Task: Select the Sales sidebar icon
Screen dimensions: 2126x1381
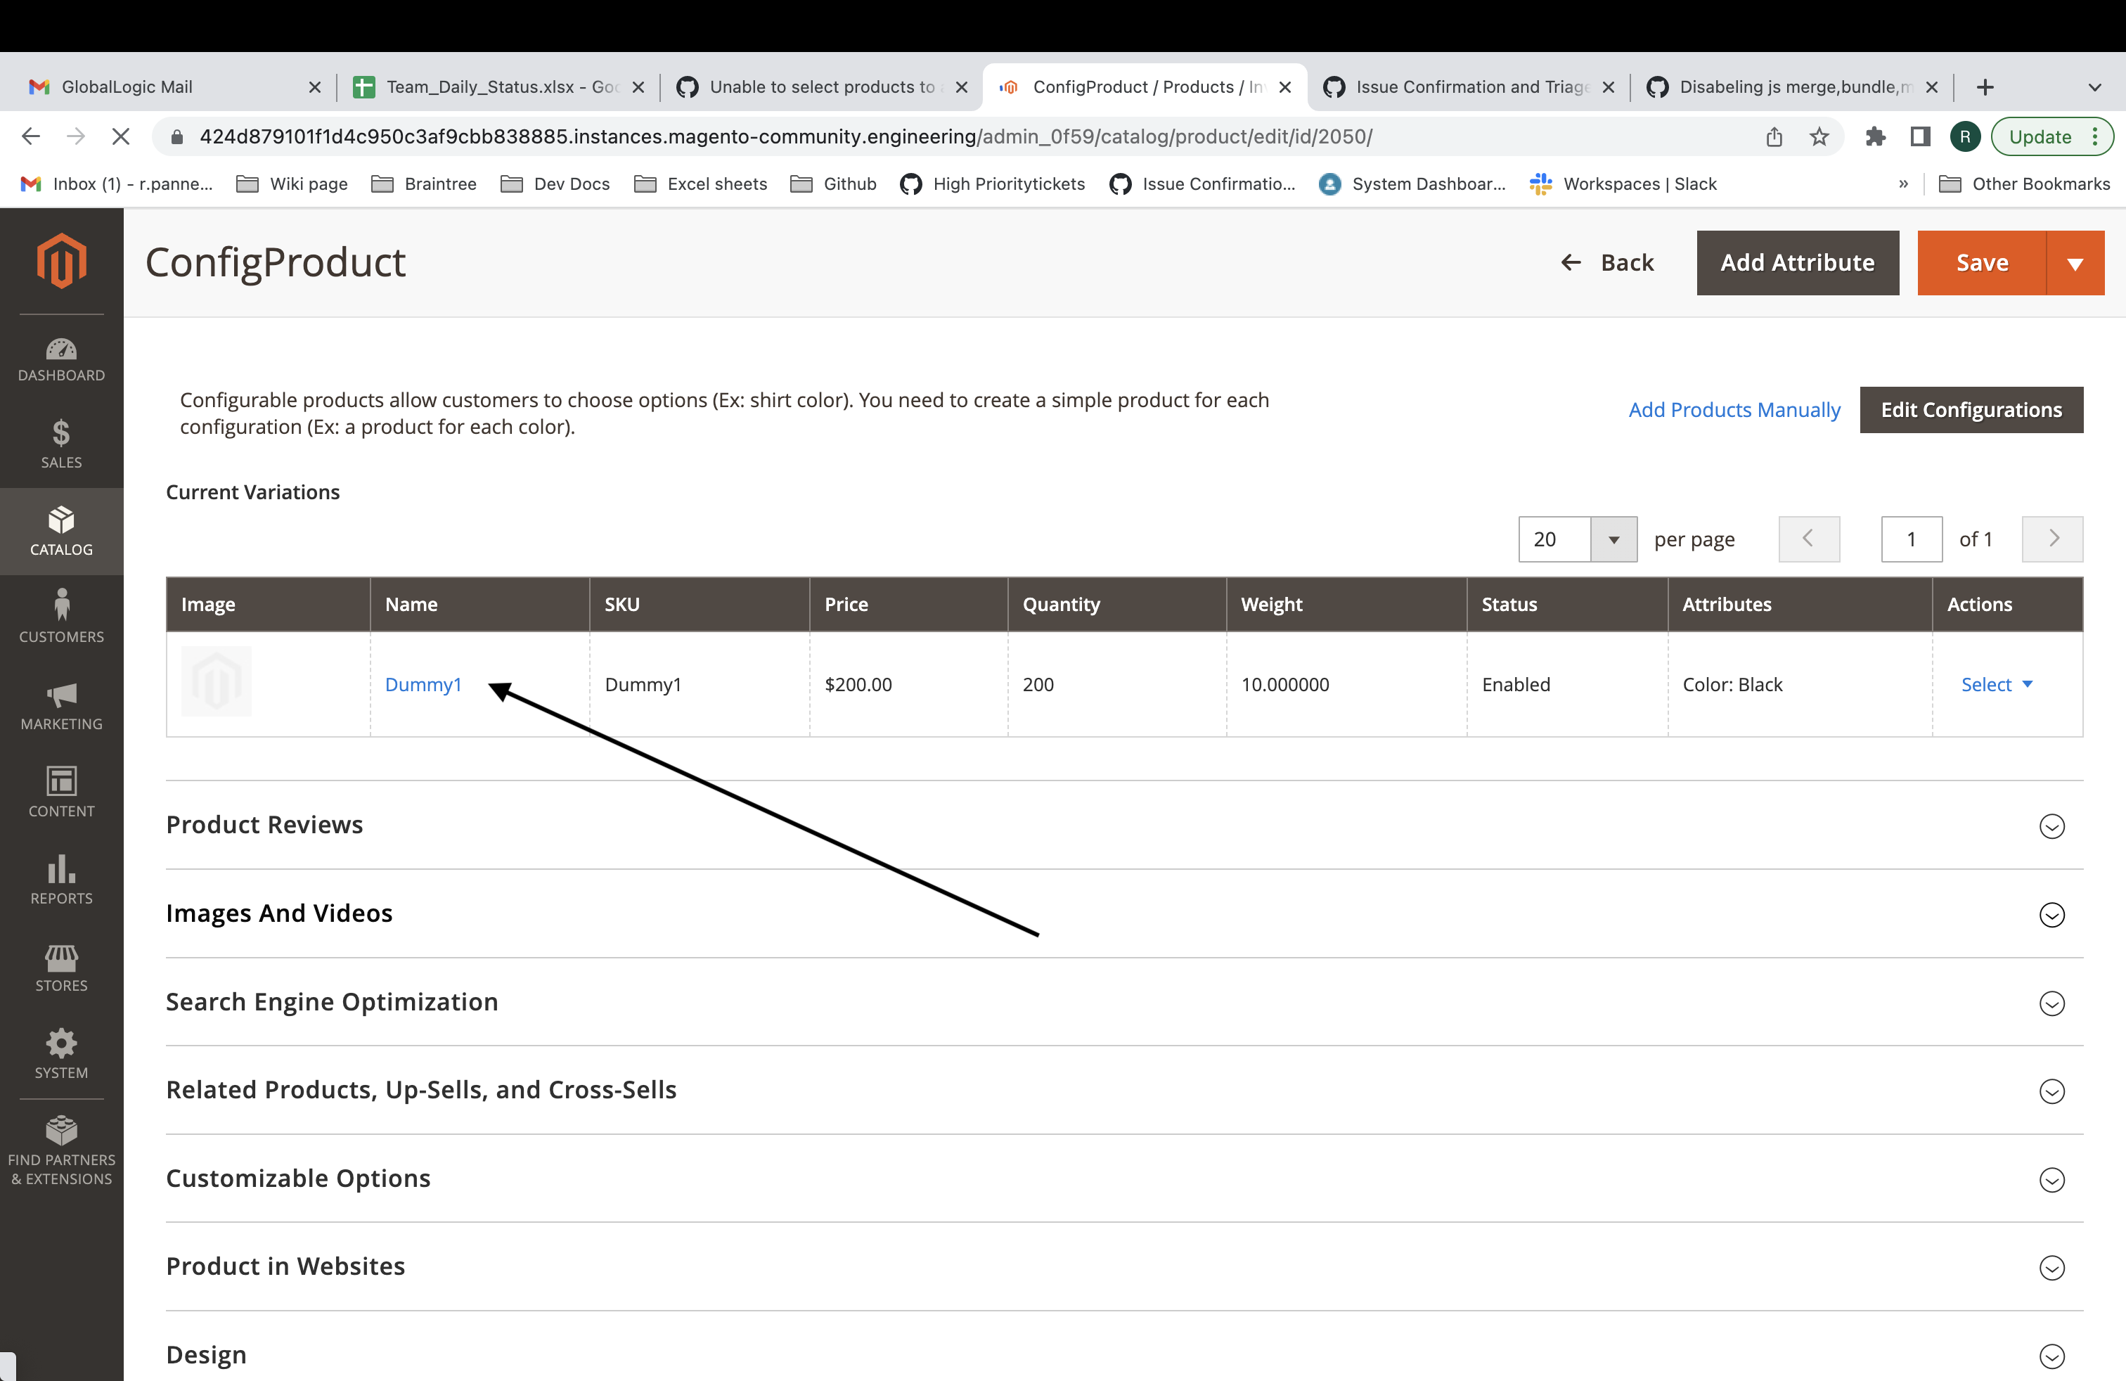Action: 60,445
